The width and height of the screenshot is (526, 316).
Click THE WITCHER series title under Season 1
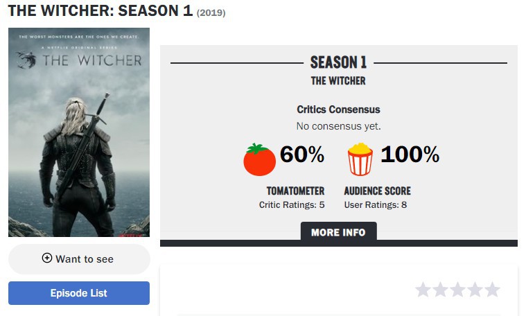point(338,81)
